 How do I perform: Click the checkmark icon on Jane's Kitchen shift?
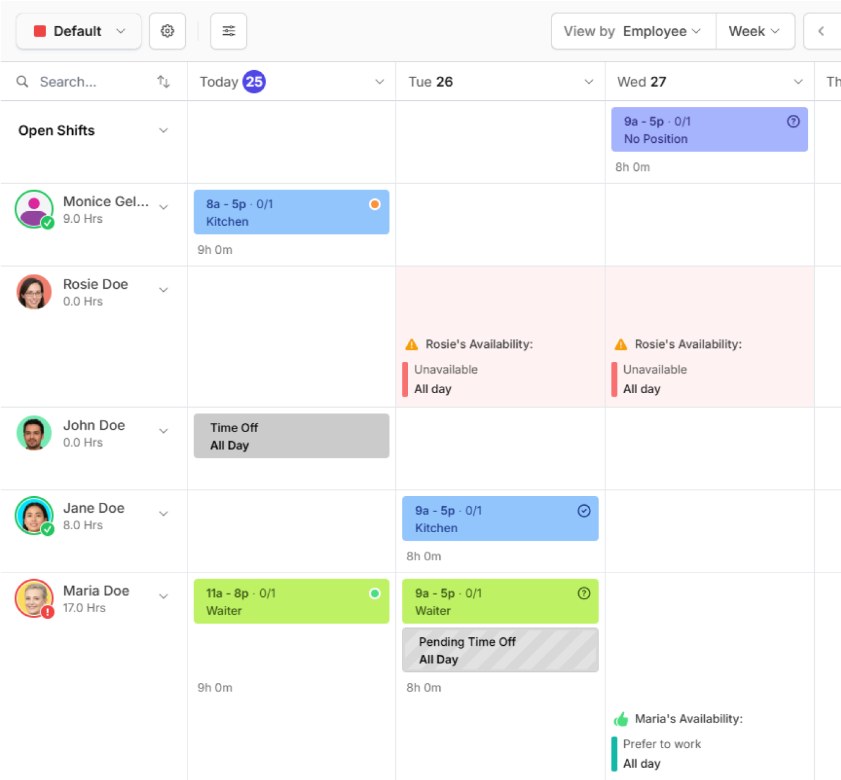[x=584, y=511]
